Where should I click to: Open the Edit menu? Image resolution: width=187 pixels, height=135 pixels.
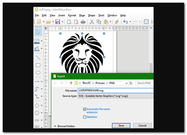point(44,15)
